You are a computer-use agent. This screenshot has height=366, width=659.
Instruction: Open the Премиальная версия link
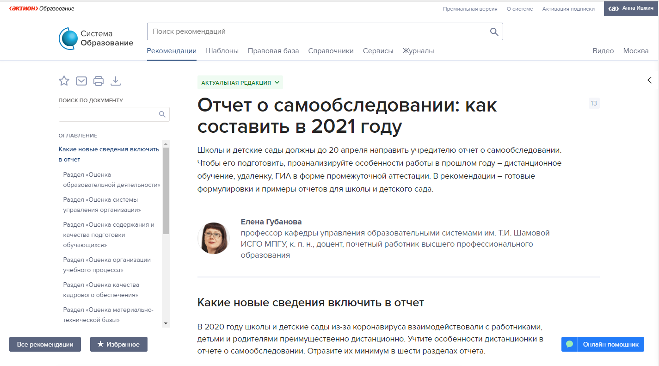coord(470,9)
